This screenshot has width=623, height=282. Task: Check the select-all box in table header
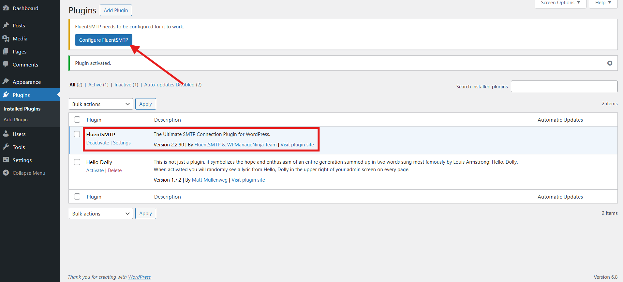click(77, 120)
